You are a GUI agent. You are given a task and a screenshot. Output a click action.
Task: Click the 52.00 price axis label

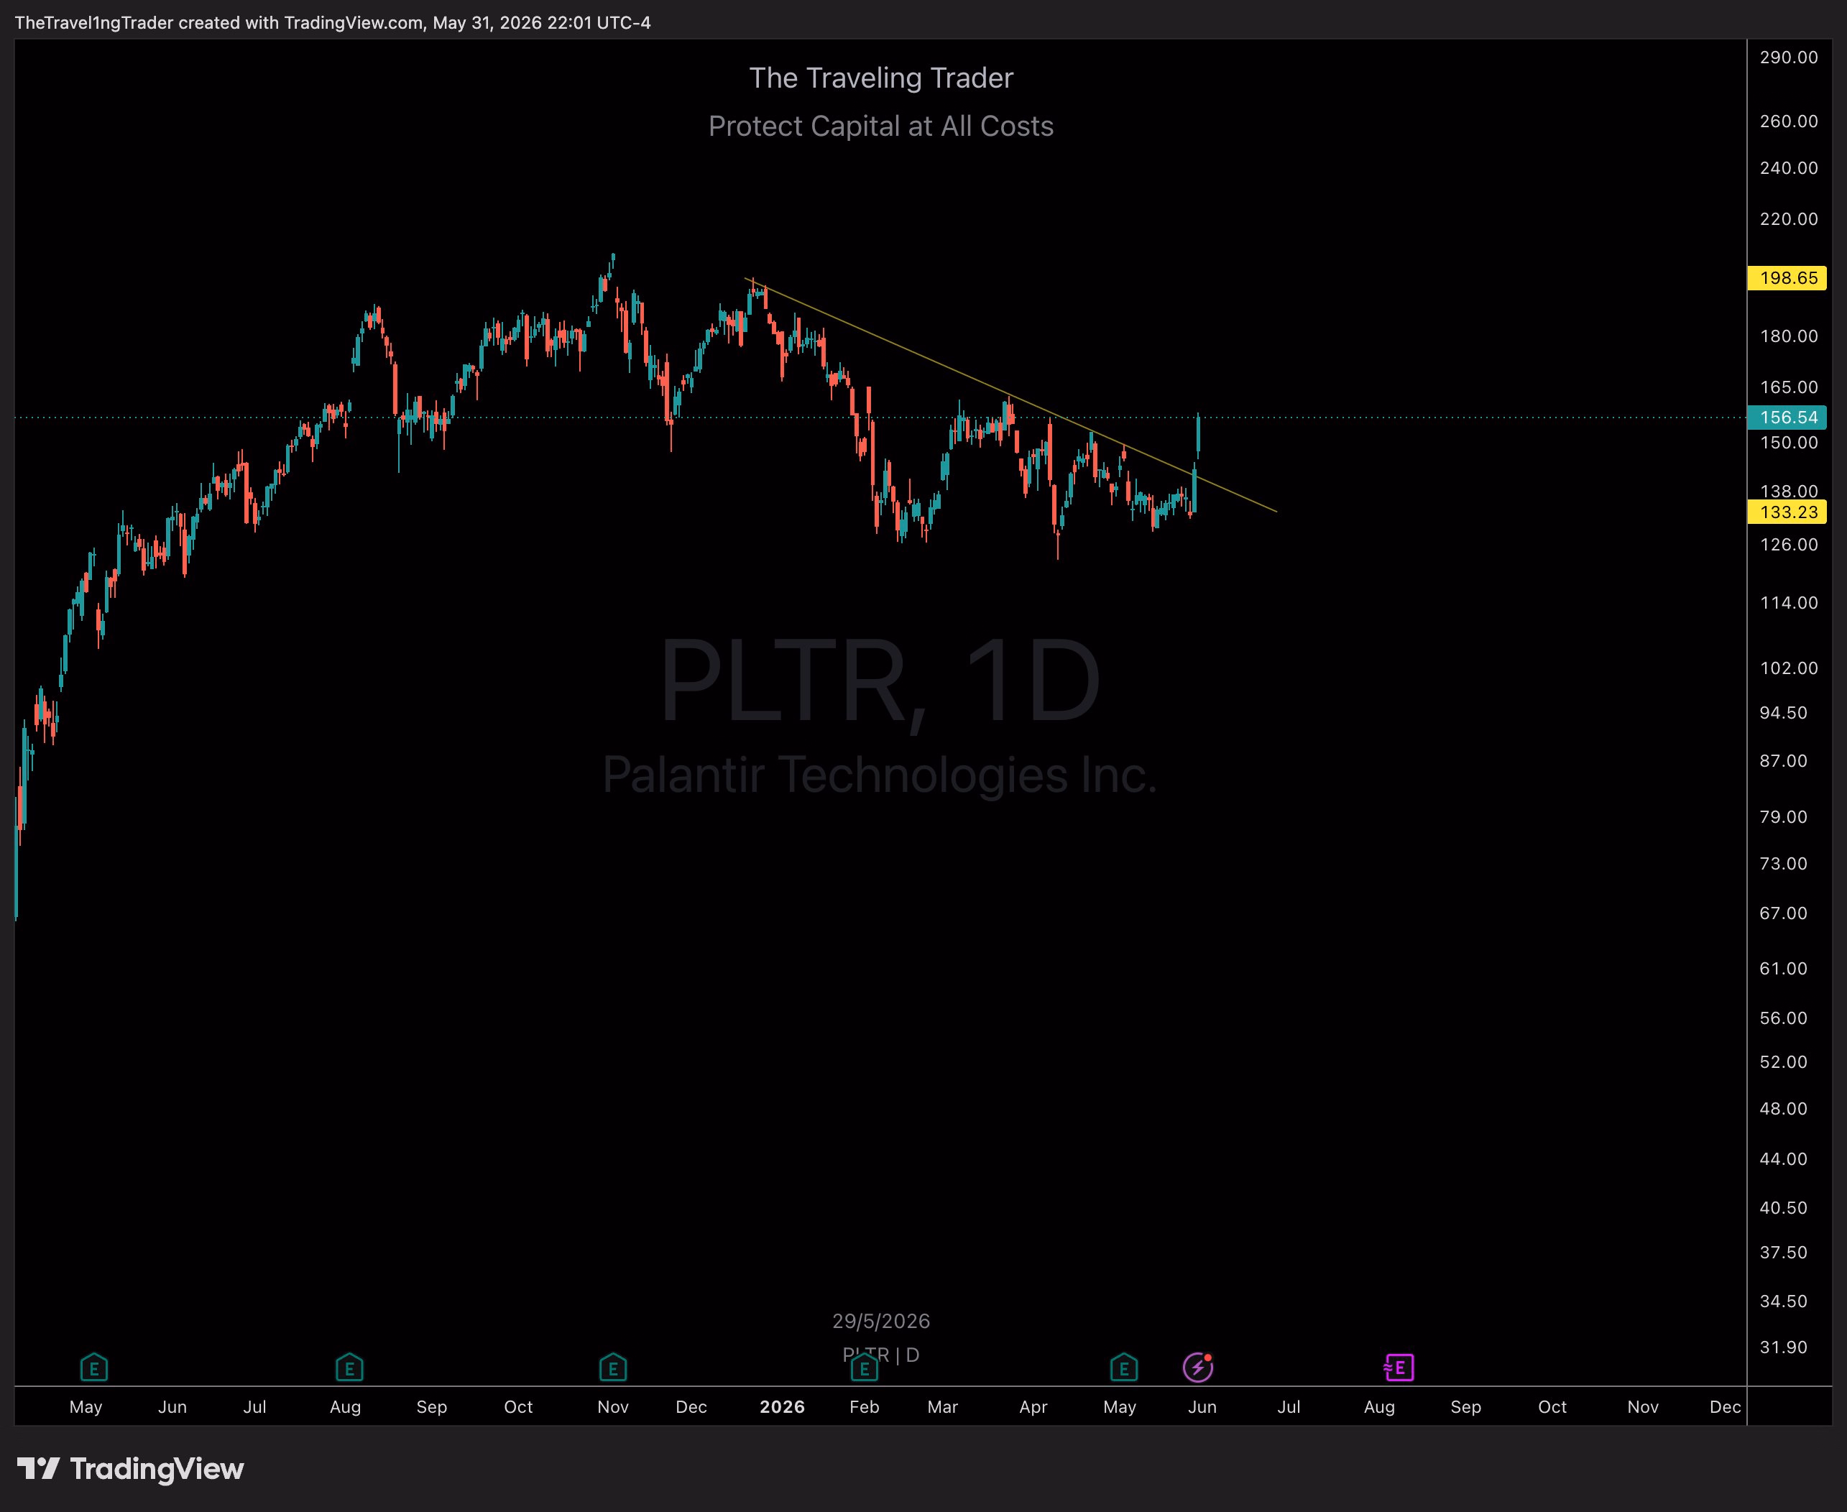(1784, 1061)
